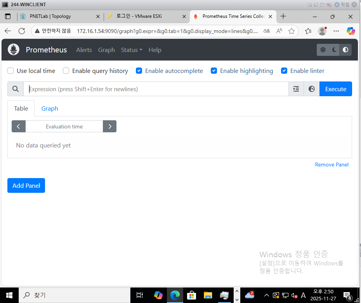This screenshot has width=361, height=303.
Task: Switch to the Table tab
Action: tap(21, 108)
